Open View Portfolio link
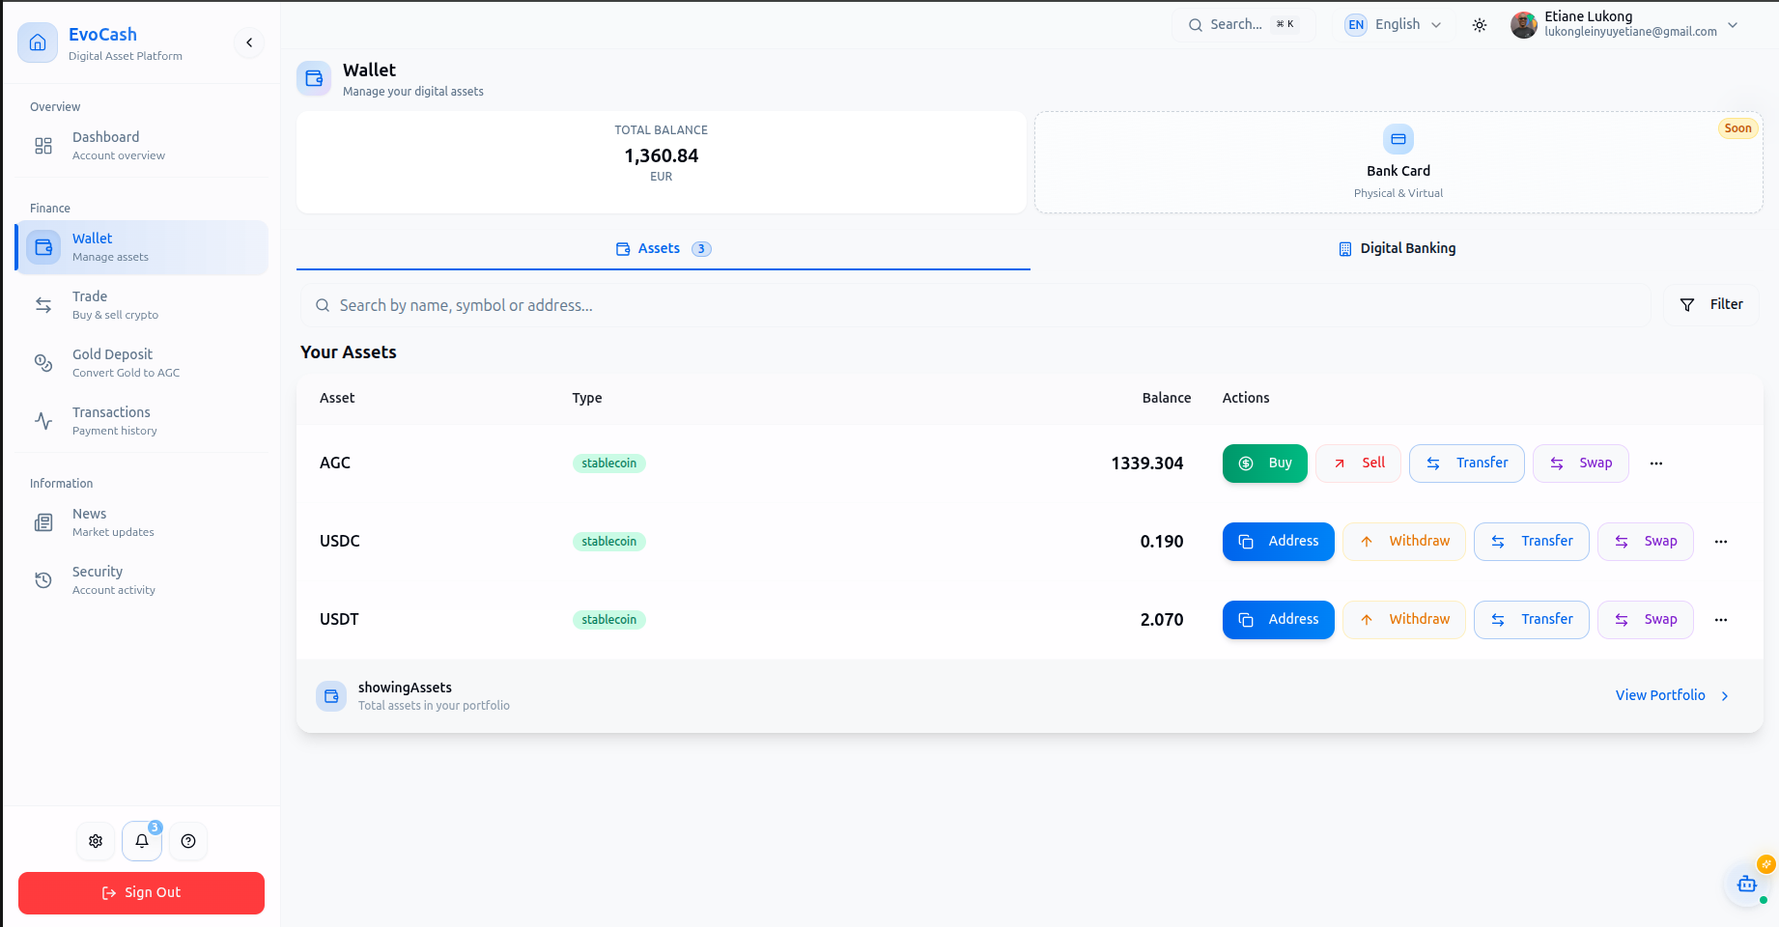This screenshot has width=1779, height=927. (x=1660, y=695)
